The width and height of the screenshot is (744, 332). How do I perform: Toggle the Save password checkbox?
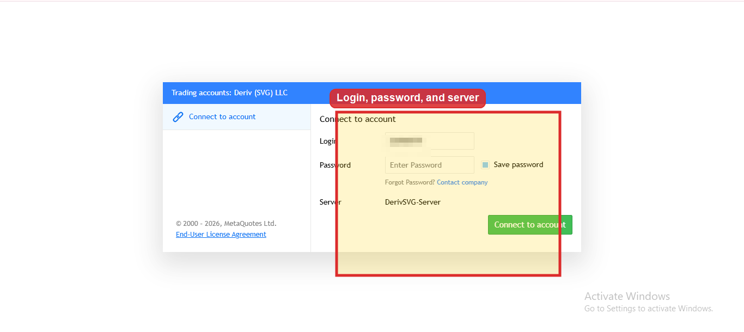[485, 165]
